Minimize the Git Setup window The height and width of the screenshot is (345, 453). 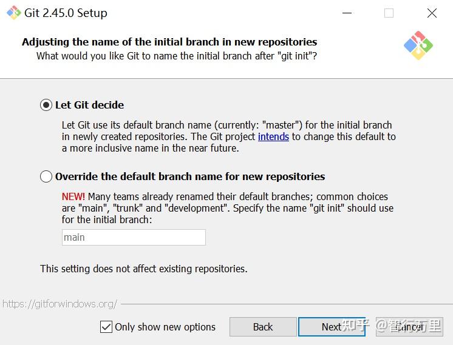(x=347, y=13)
